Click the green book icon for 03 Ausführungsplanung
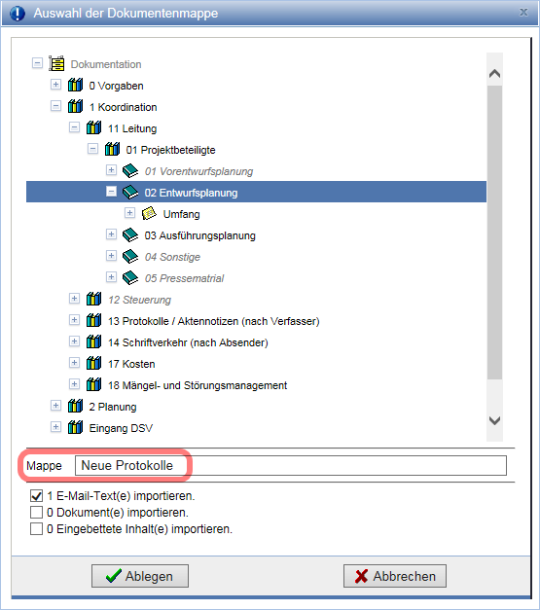The width and height of the screenshot is (540, 610). 130,234
